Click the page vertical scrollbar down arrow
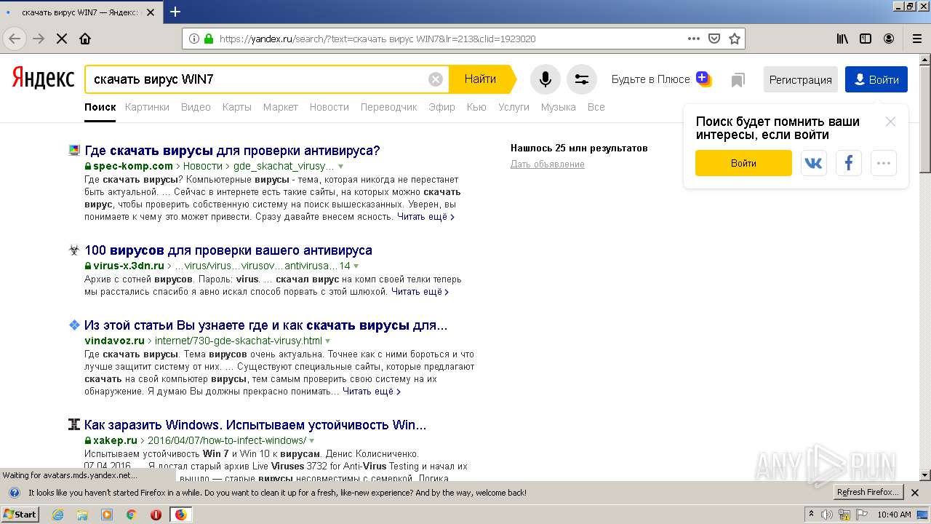Viewport: 931px width, 524px height. (x=925, y=475)
